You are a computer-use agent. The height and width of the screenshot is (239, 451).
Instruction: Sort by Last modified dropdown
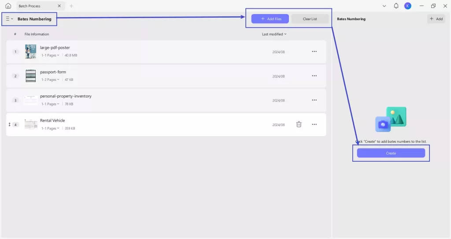(274, 34)
